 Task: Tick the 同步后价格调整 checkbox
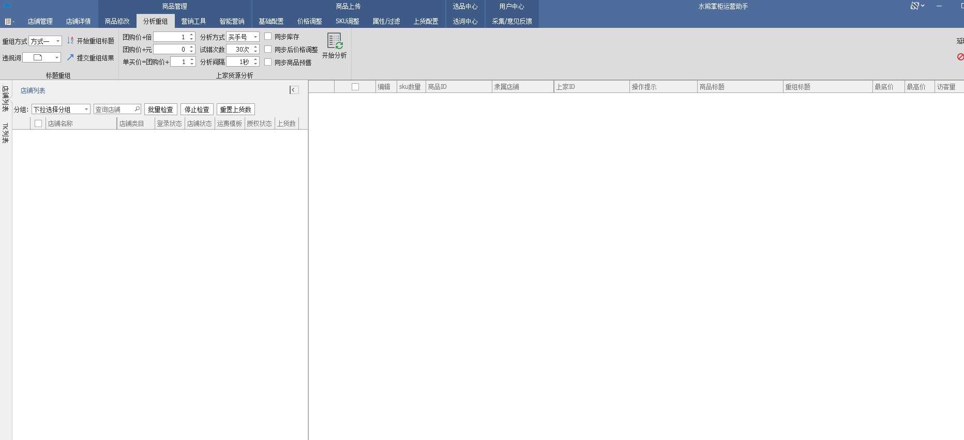[268, 49]
